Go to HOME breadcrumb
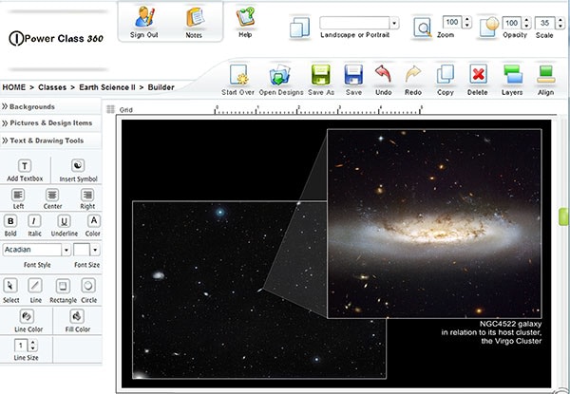Viewport: 570px width, 394px height. pyautogui.click(x=14, y=87)
